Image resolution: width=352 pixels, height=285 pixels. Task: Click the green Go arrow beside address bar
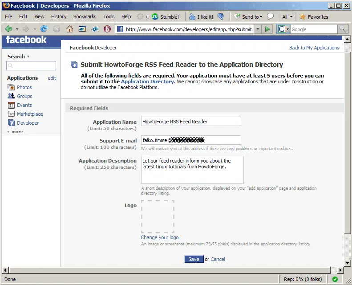[267, 29]
